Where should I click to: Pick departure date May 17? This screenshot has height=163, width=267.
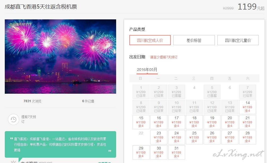coord(176,122)
